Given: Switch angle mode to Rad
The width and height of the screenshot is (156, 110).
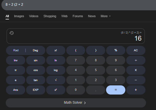Looking at the screenshot, I should 16,50.
